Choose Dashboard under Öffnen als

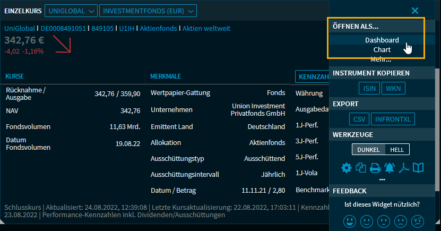coord(382,40)
